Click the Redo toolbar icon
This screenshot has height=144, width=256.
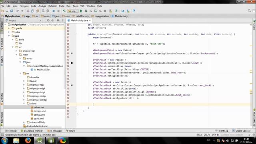pos(22,11)
